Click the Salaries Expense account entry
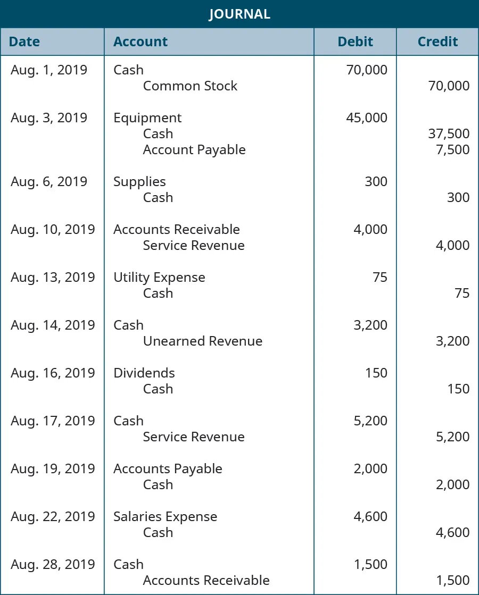The image size is (479, 595). 165,517
